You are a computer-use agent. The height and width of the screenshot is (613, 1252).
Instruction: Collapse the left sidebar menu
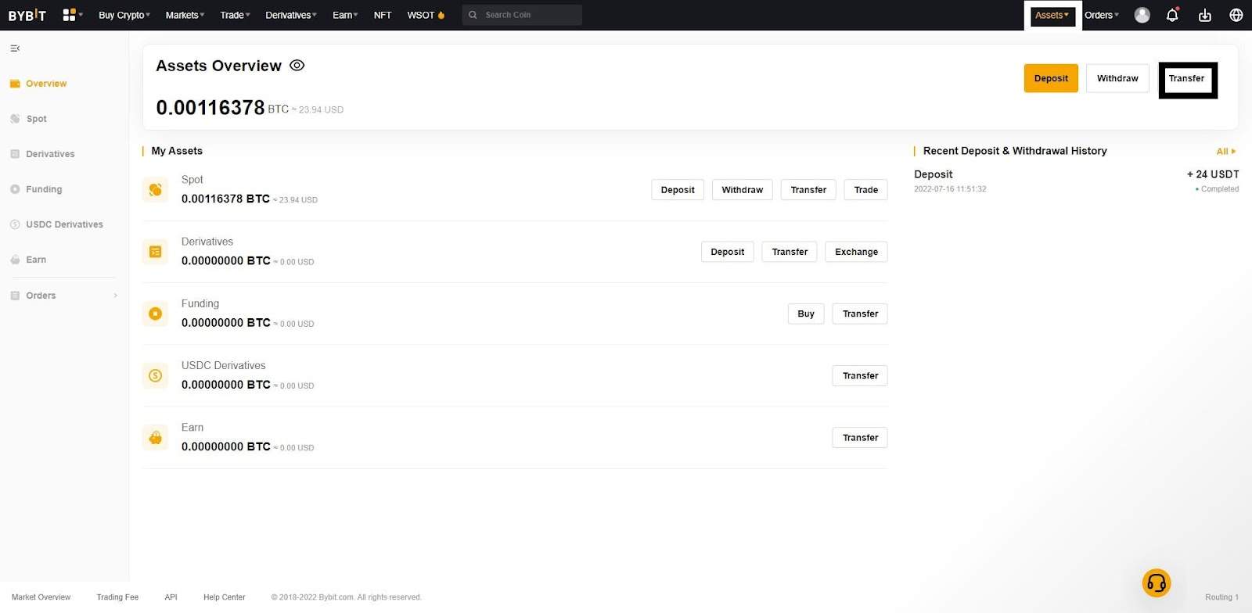tap(15, 48)
